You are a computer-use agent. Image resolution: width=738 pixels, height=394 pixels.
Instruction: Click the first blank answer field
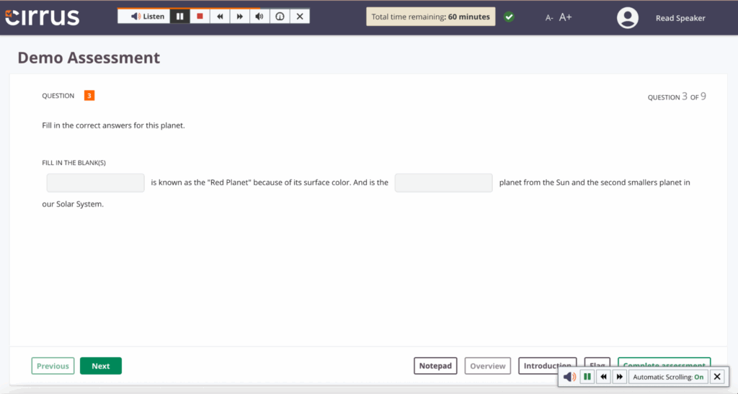coord(96,183)
